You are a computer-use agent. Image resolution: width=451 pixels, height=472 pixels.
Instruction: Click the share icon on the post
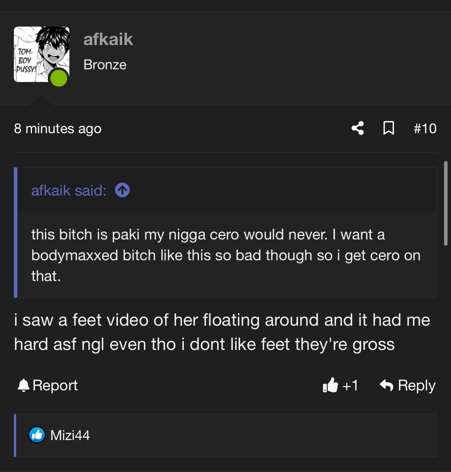[x=358, y=128]
